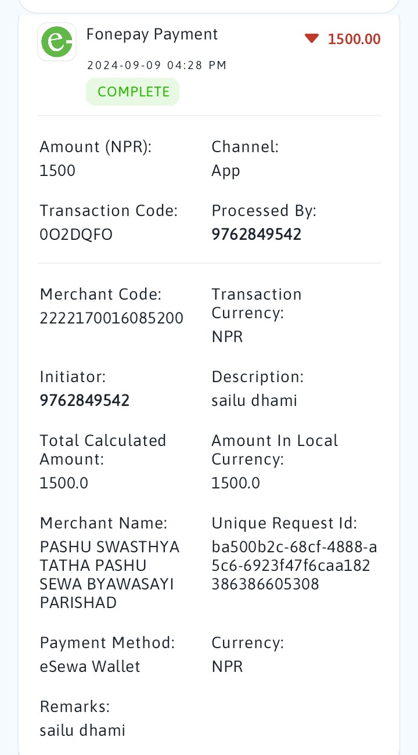Tap the Processed By number 9762849542
Screen dimensions: 418x755
[257, 235]
